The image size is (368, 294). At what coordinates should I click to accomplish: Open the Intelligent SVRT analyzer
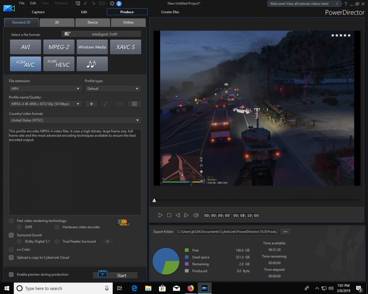[x=102, y=33]
